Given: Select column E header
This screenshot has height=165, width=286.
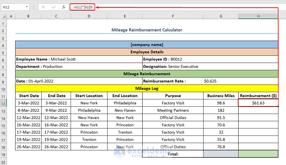Looking at the screenshot, I should [125, 16].
